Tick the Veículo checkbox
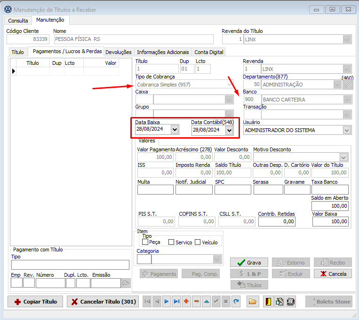 [198, 242]
